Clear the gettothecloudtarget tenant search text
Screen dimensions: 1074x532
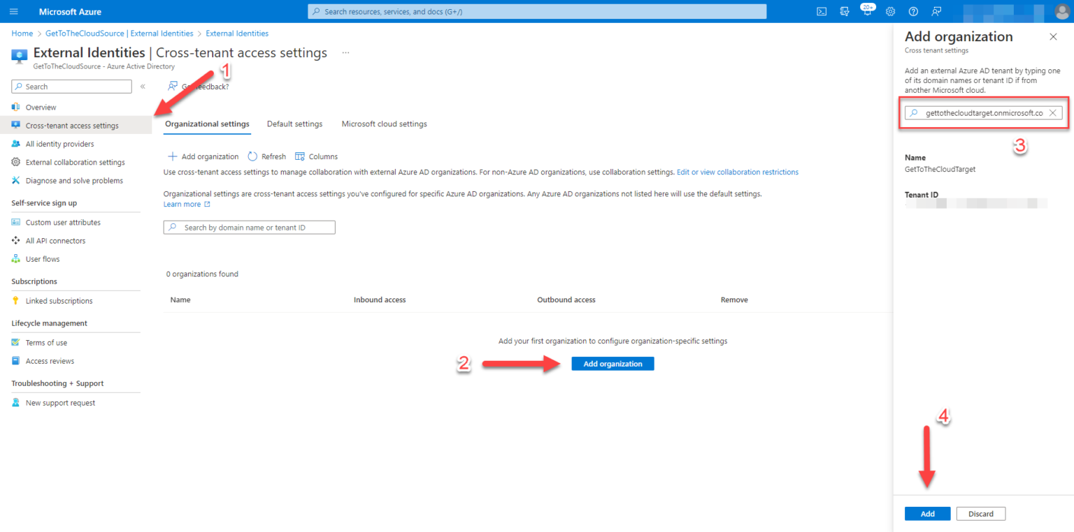pos(1052,112)
